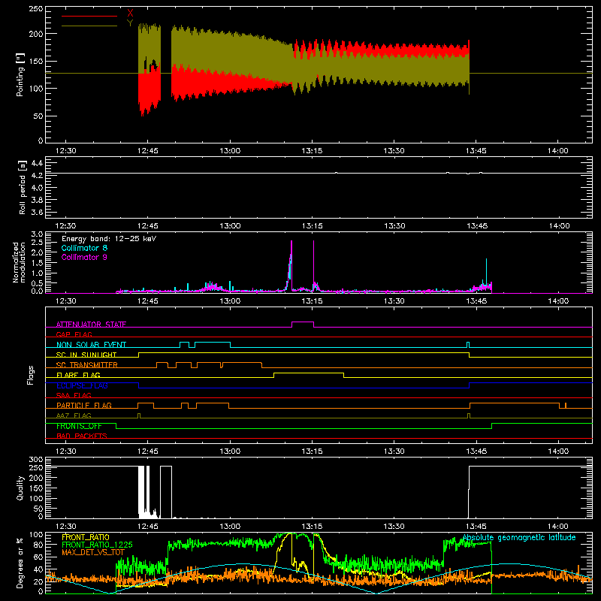Click the 4.2 tick on Roll period axis
Viewport: 601px width, 601px height.
point(37,176)
